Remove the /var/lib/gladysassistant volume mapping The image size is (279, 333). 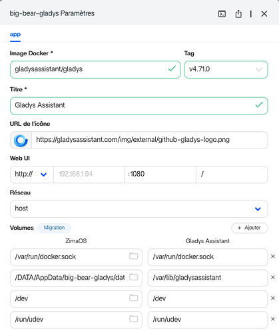click(273, 277)
